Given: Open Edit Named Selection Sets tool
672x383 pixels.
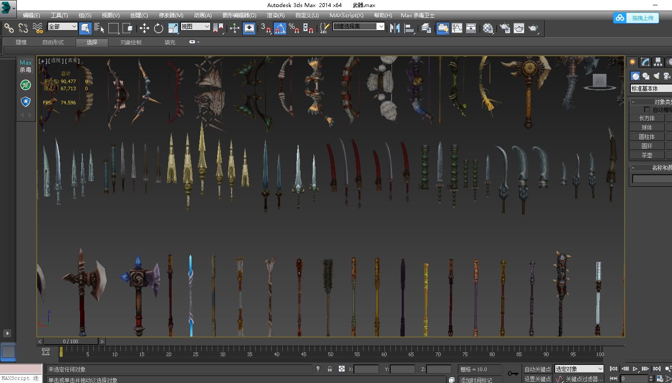Looking at the screenshot, I should [324, 28].
